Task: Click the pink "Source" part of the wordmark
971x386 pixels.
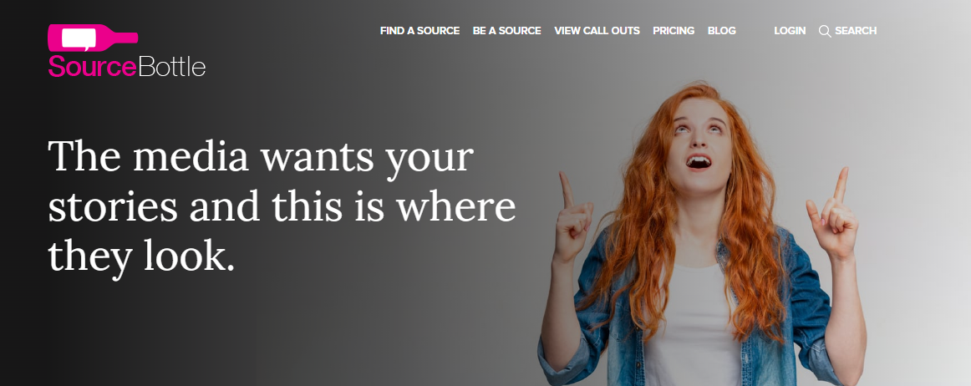Action: click(x=92, y=66)
